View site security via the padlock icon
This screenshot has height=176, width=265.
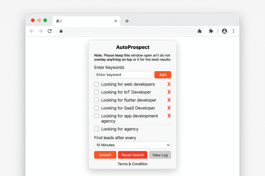tap(61, 31)
